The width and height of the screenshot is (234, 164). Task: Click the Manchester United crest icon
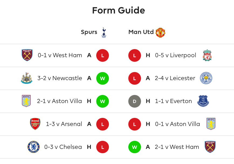point(160,32)
